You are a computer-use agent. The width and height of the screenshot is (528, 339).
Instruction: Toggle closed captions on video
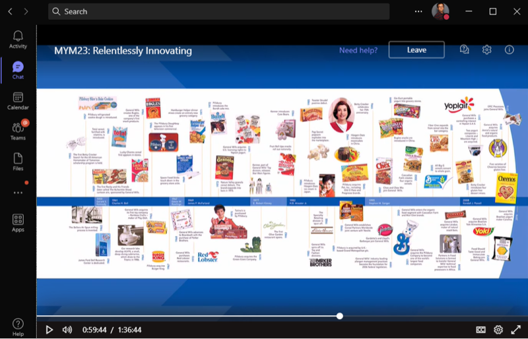point(481,330)
